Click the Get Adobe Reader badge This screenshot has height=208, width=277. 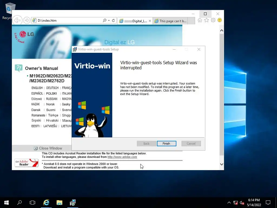[x=27, y=163]
